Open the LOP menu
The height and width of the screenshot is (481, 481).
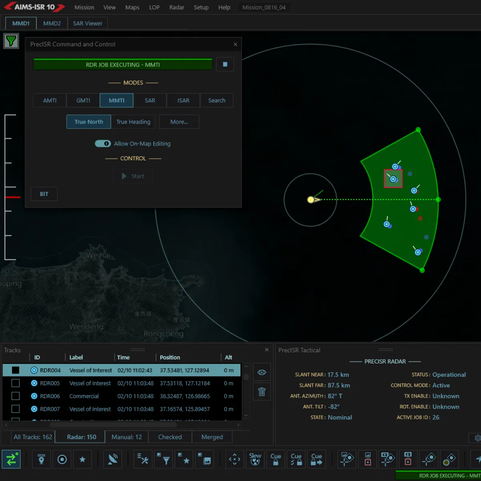[154, 7]
